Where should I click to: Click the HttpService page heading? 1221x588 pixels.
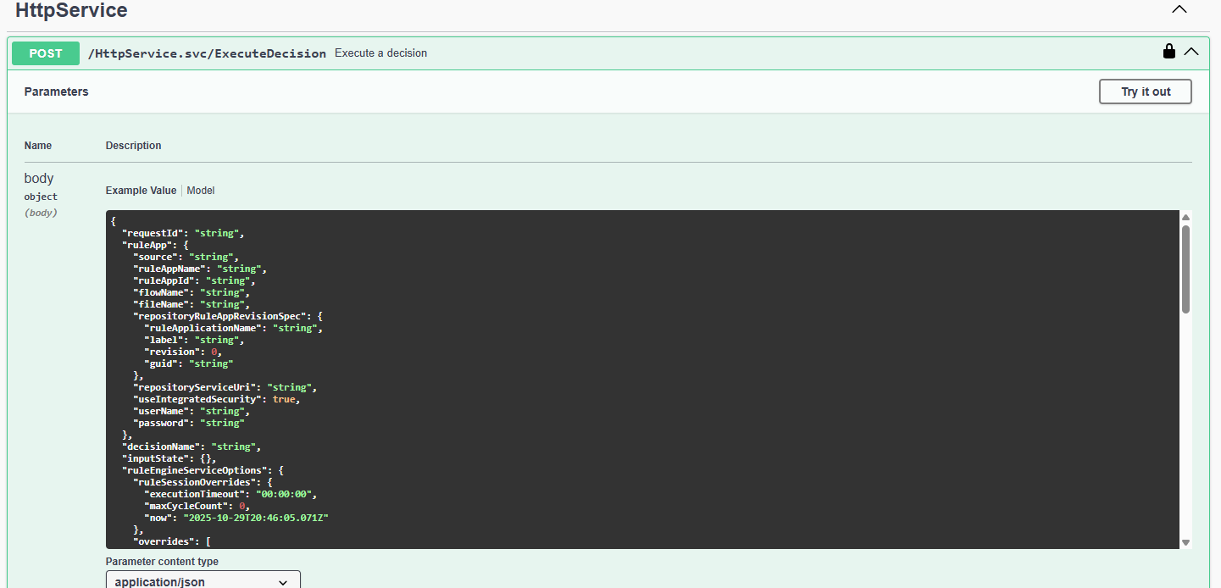click(x=71, y=10)
